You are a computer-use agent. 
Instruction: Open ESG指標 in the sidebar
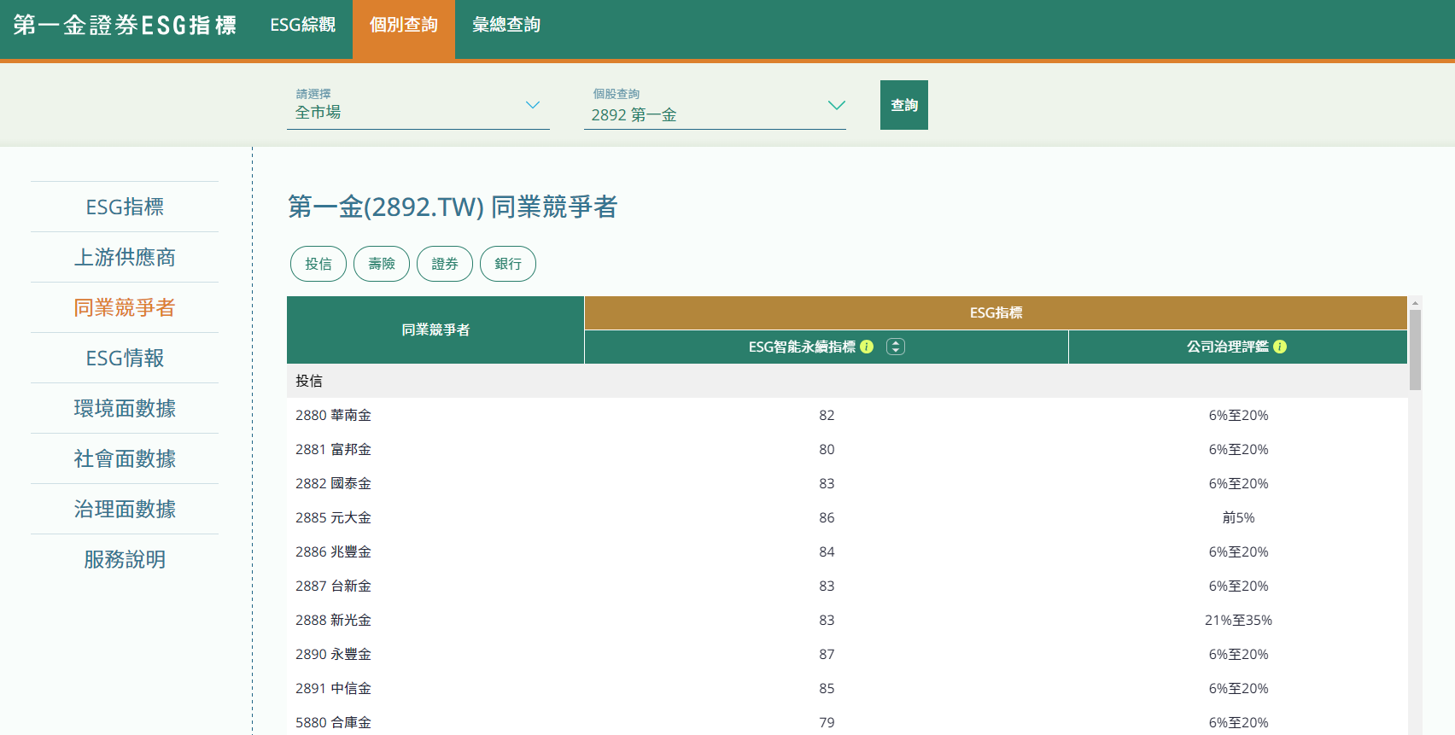pos(125,207)
